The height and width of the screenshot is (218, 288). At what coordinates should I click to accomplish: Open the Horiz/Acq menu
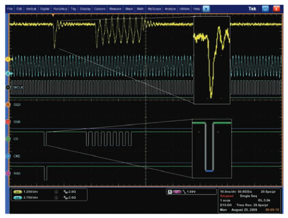coord(60,9)
